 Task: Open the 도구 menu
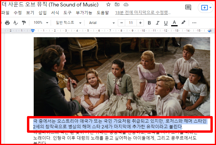[67, 13]
